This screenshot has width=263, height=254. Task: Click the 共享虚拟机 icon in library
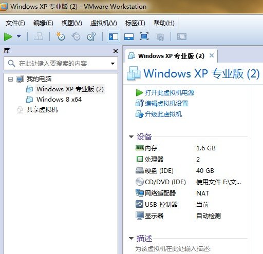pos(20,110)
